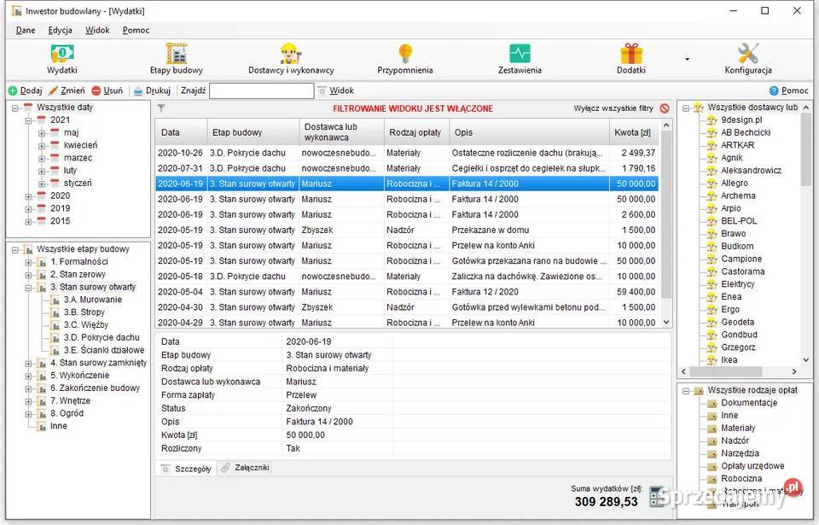Open Etapy budowy crane icon
819x525 pixels.
(x=177, y=55)
